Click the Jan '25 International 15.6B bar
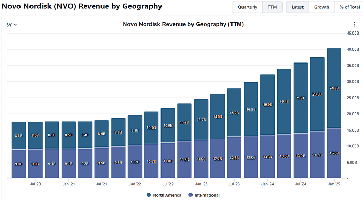Image resolution: width=363 pixels, height=201 pixels. point(334,153)
